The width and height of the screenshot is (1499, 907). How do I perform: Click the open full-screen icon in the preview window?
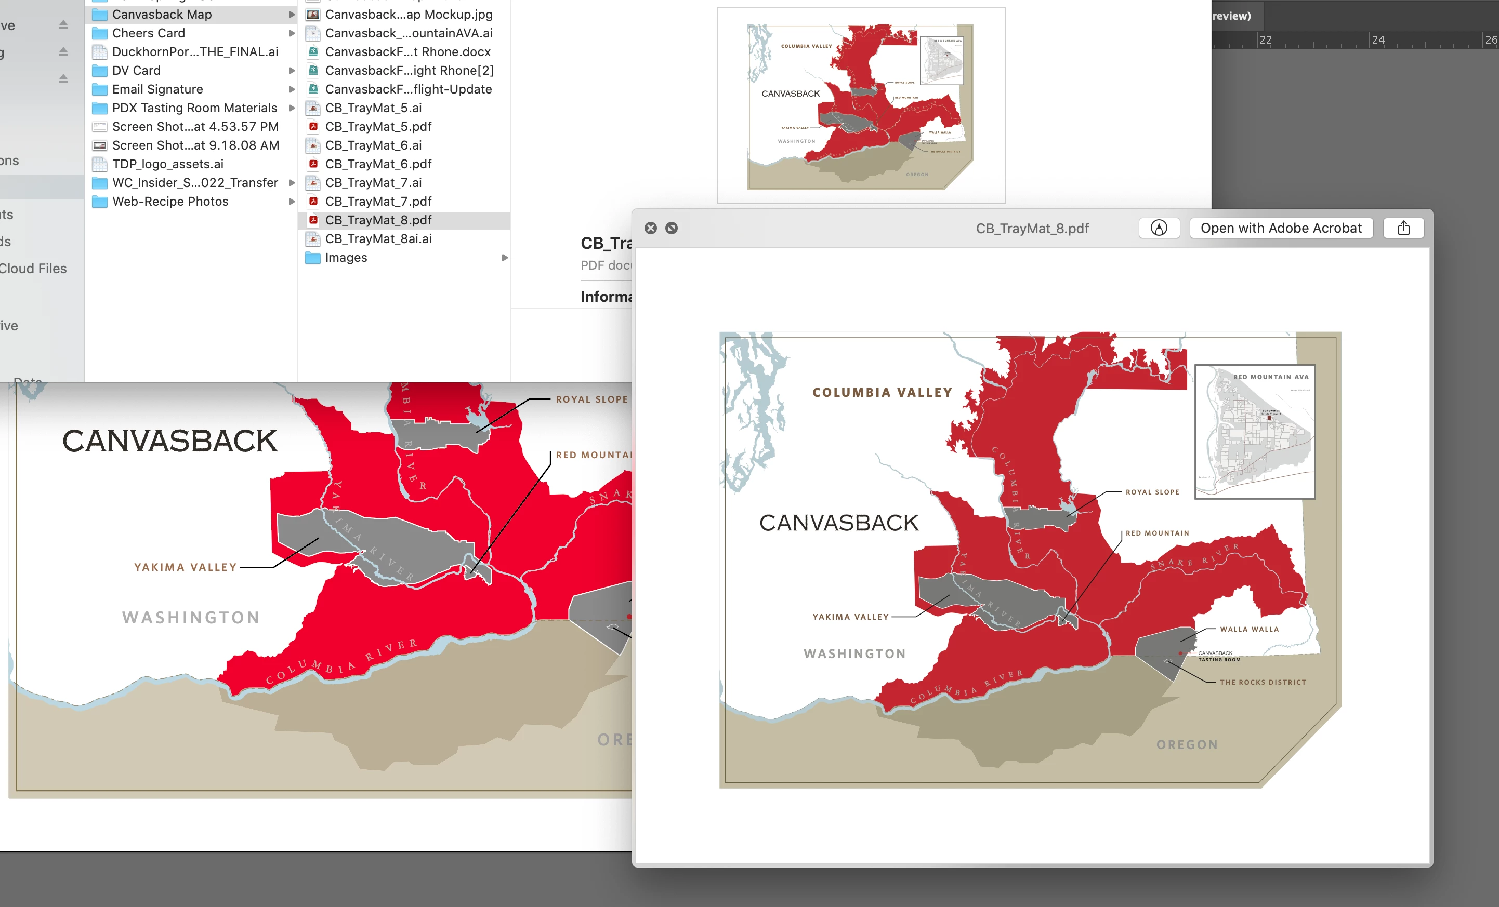point(672,228)
